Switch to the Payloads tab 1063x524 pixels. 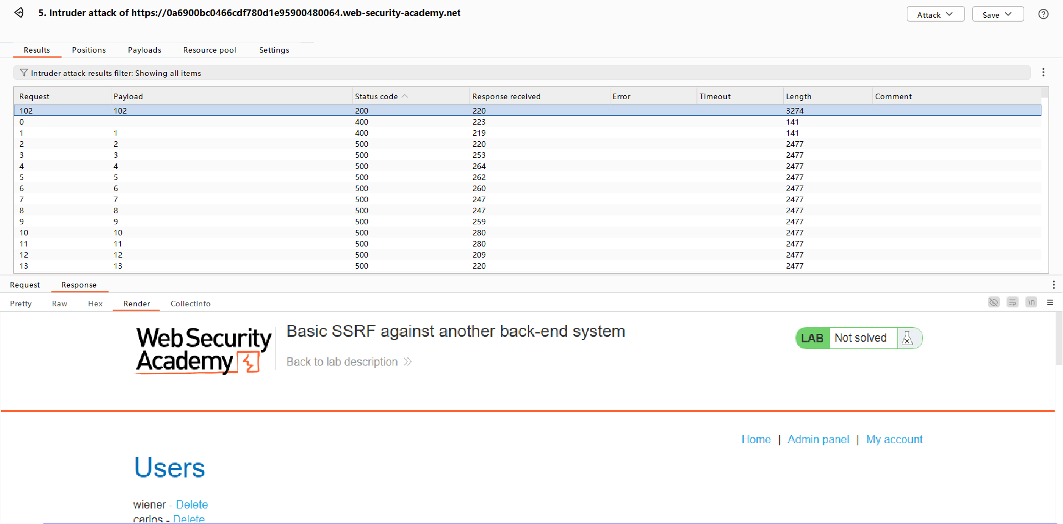click(145, 50)
